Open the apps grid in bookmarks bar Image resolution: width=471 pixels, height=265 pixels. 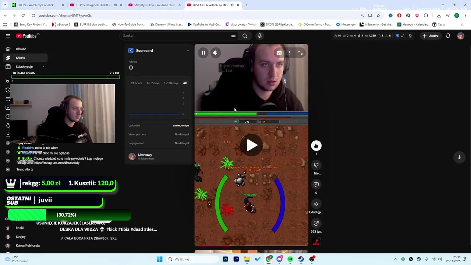click(x=5, y=25)
